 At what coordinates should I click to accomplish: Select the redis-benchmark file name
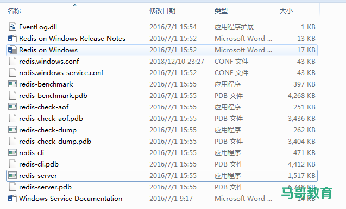[x=46, y=84]
